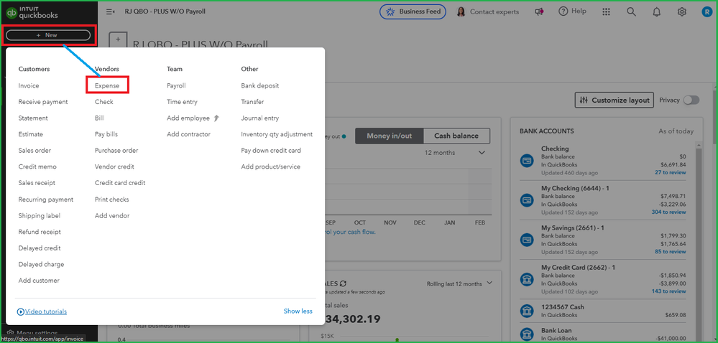718x343 pixels.
Task: Open the 85 to review link
Action: coord(671,252)
